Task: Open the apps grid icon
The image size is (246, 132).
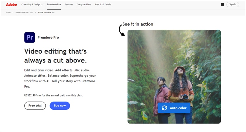Action: pyautogui.click(x=222, y=5)
